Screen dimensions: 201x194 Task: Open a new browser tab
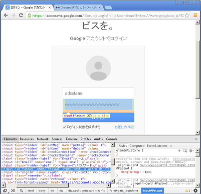(x=108, y=7)
